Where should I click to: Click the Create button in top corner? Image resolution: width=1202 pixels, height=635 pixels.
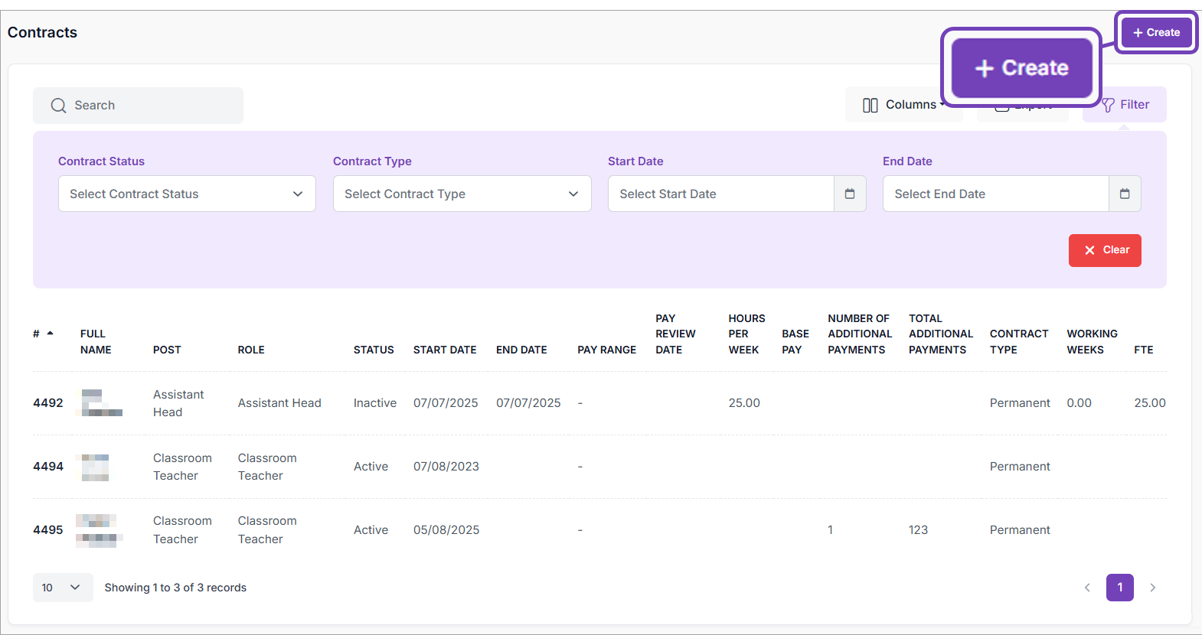[x=1156, y=32]
